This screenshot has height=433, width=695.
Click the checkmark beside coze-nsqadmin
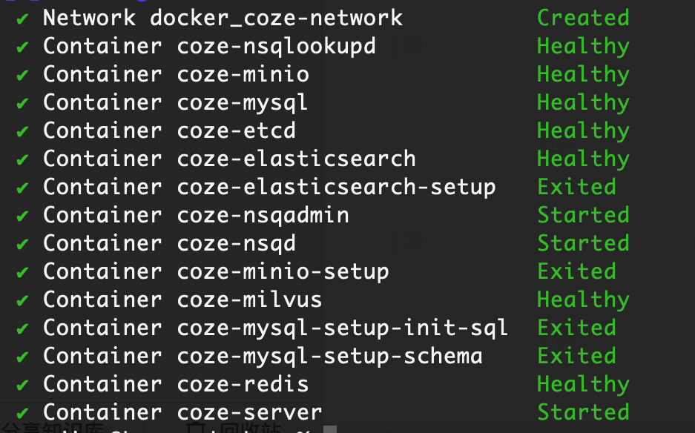[x=22, y=216]
